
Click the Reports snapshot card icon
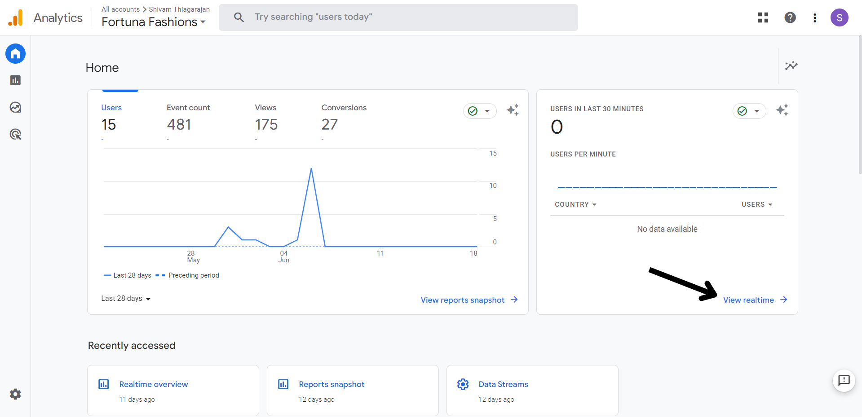[x=283, y=384]
